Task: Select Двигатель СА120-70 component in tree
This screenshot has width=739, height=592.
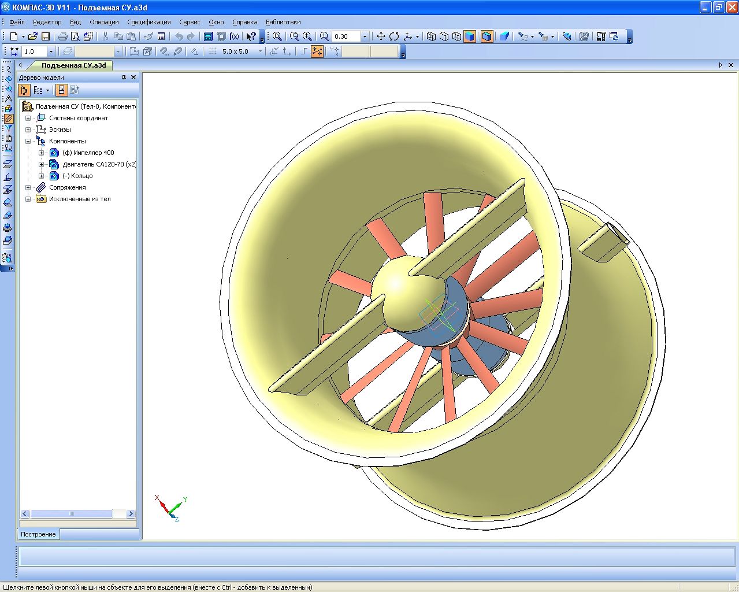Action: pos(98,164)
